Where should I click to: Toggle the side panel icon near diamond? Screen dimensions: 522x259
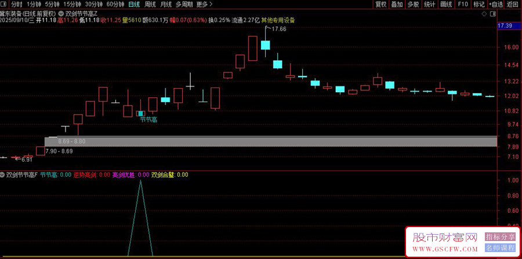[x=492, y=14]
